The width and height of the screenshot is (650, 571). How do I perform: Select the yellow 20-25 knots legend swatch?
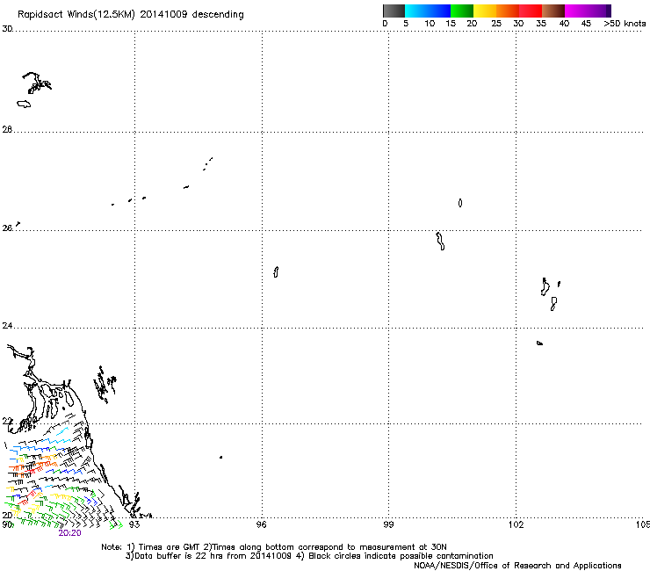coord(485,11)
